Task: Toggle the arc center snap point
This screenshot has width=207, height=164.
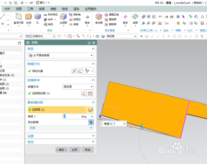Action: click(x=175, y=36)
